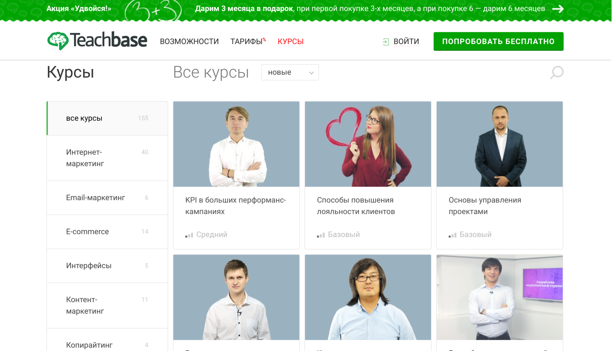Click the level bars icon on Способы повышения лояльности card
Image resolution: width=612 pixels, height=351 pixels.
(x=321, y=235)
